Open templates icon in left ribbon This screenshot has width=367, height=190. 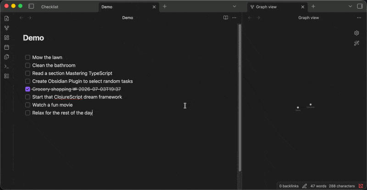(6, 57)
